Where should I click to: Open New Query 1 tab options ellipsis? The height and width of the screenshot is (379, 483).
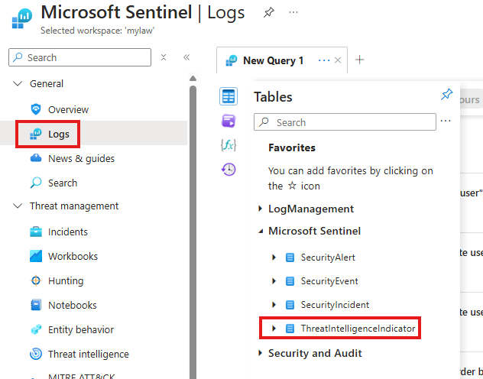click(324, 60)
